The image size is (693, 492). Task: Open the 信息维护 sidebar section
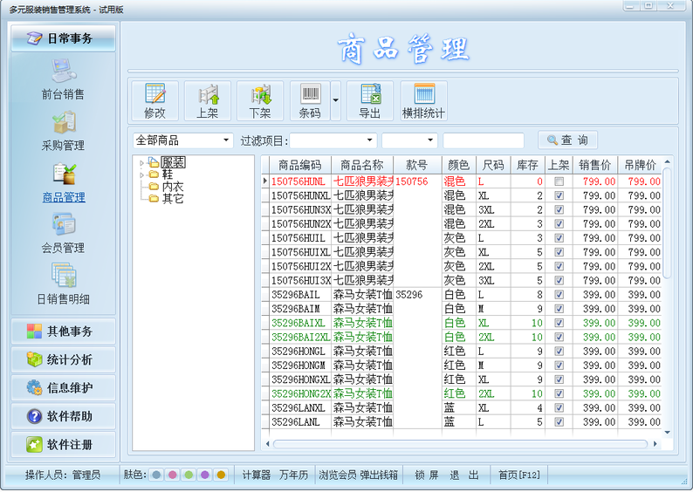63,388
